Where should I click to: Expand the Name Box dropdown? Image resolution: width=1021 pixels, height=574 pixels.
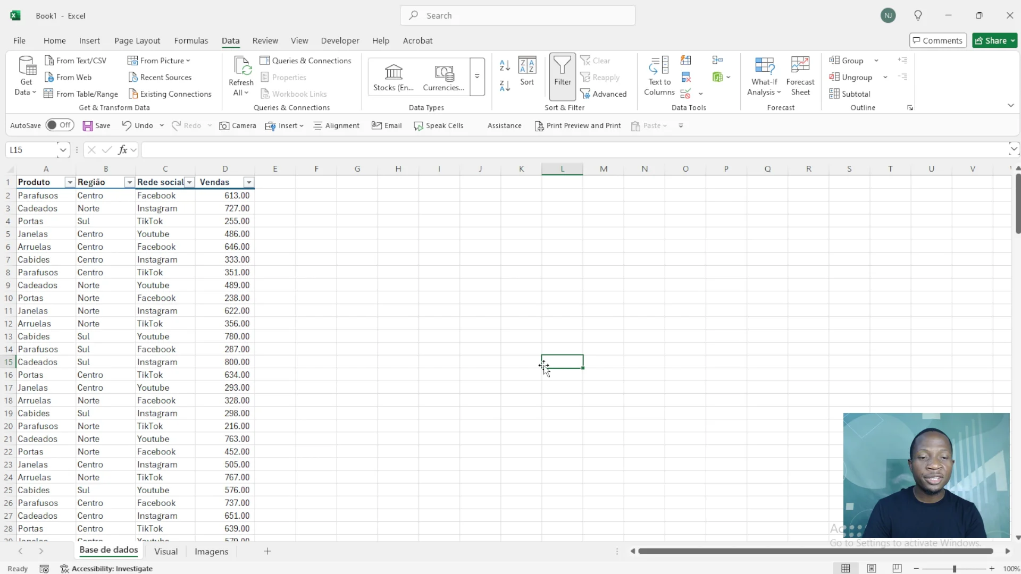(x=63, y=150)
